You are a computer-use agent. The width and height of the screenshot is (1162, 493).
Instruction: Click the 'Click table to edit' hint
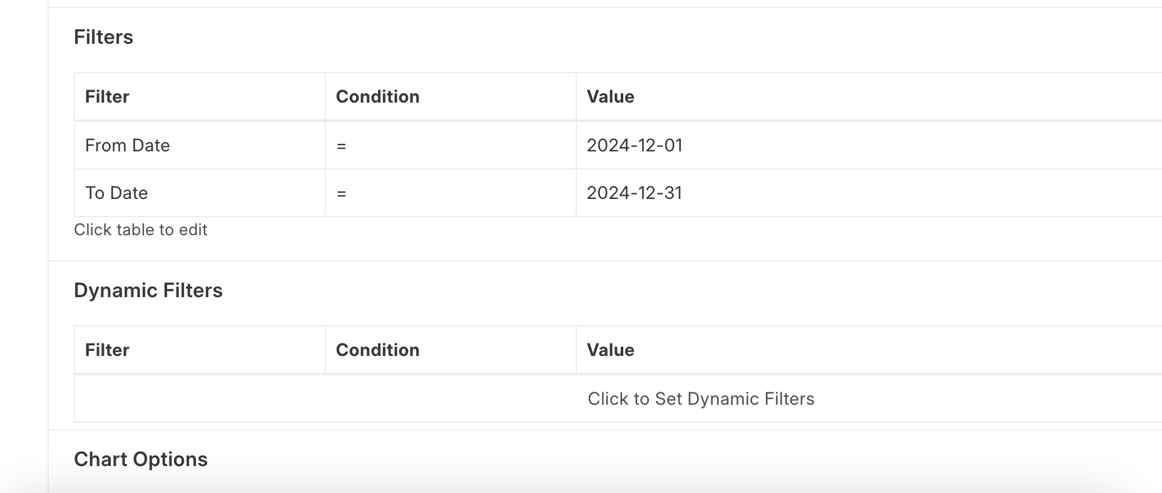coord(140,230)
